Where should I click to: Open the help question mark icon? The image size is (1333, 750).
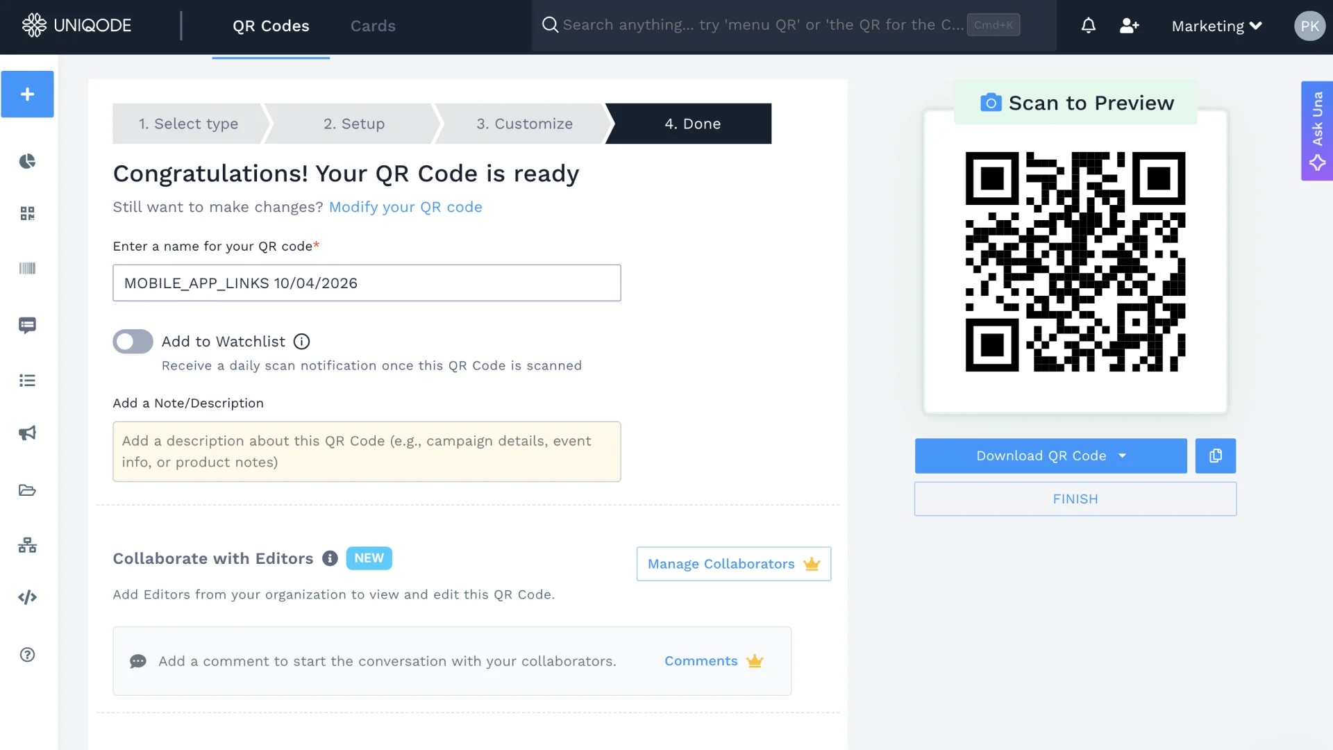pyautogui.click(x=27, y=655)
